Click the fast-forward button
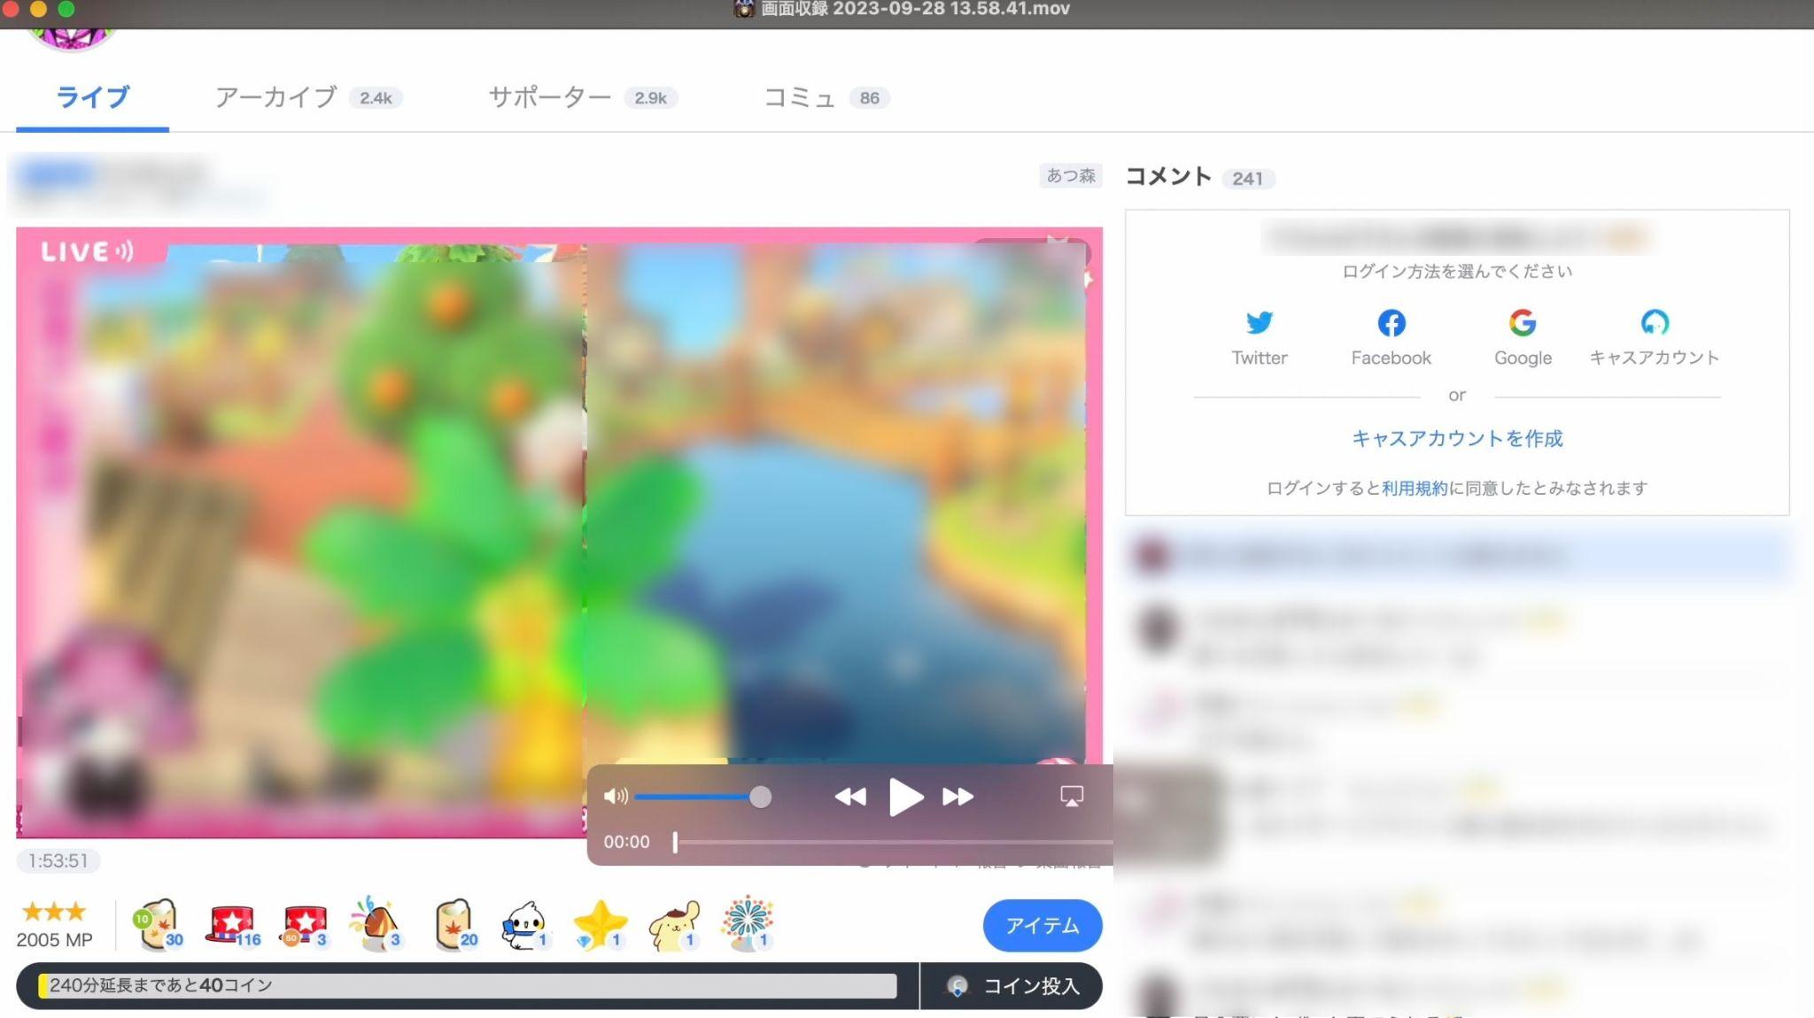Image resolution: width=1814 pixels, height=1018 pixels. (957, 797)
